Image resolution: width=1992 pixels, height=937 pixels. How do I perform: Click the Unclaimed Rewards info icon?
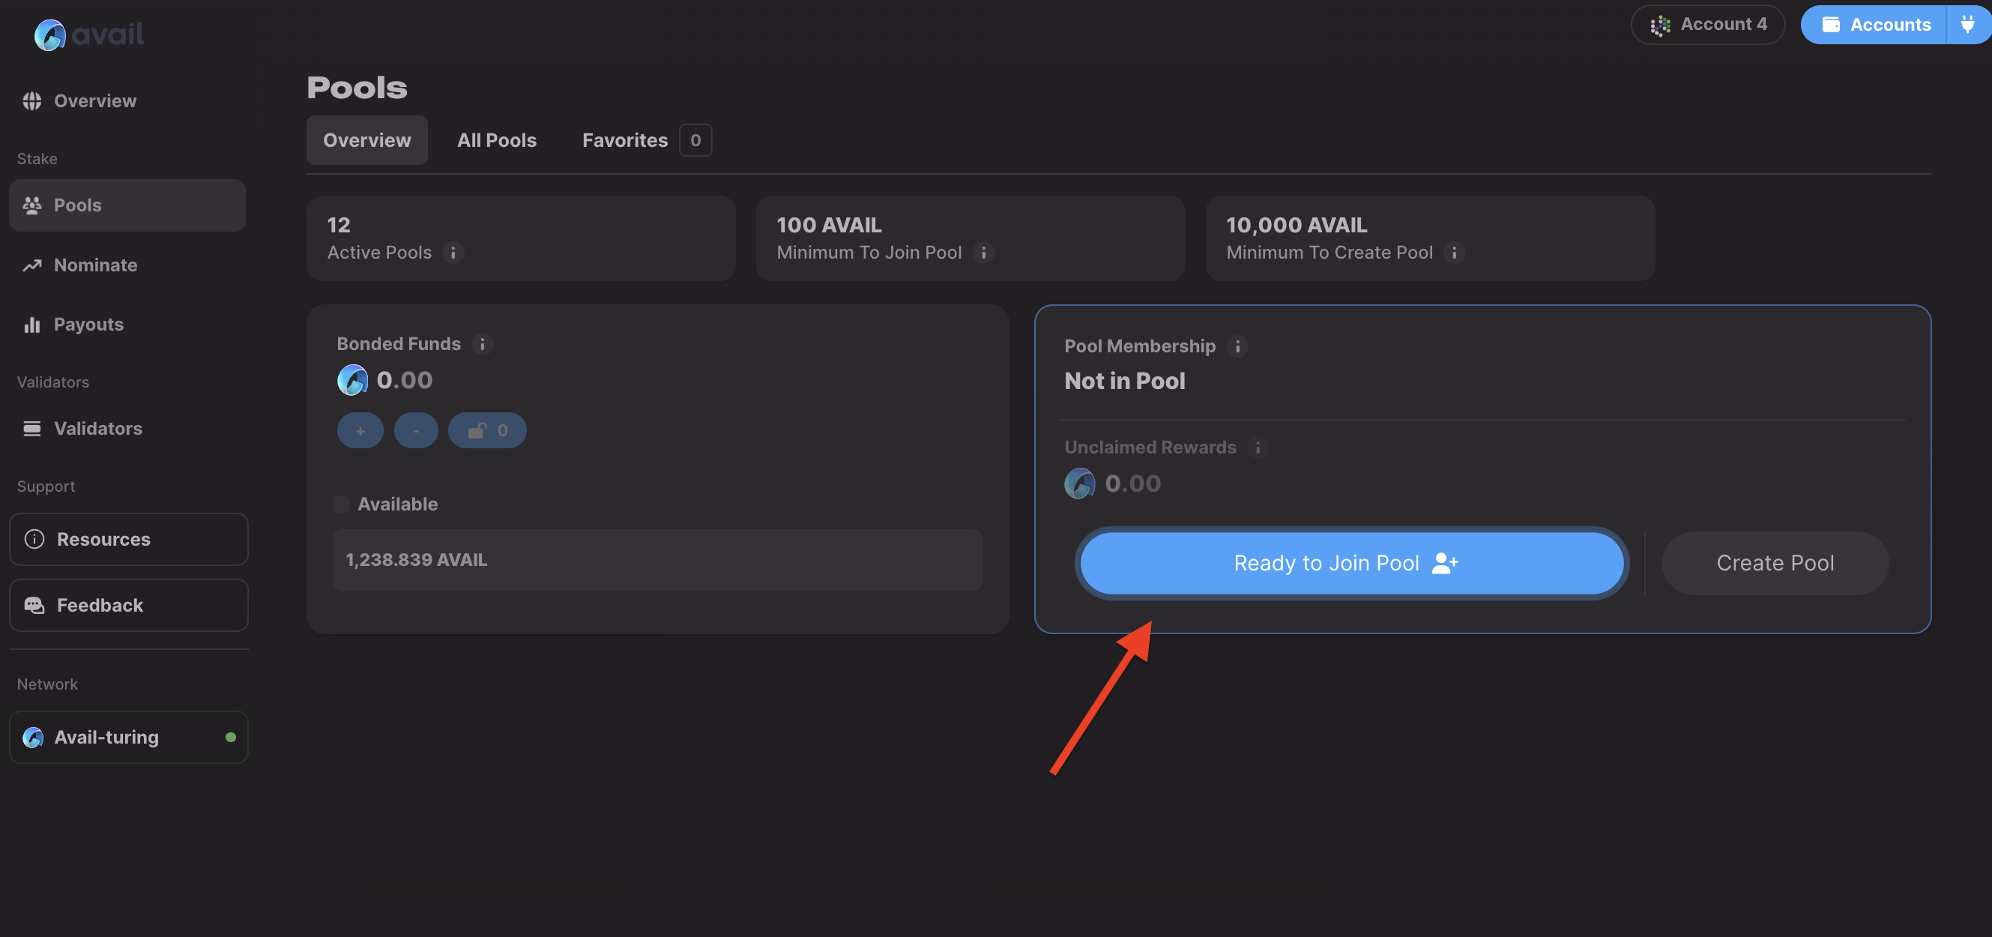point(1258,448)
